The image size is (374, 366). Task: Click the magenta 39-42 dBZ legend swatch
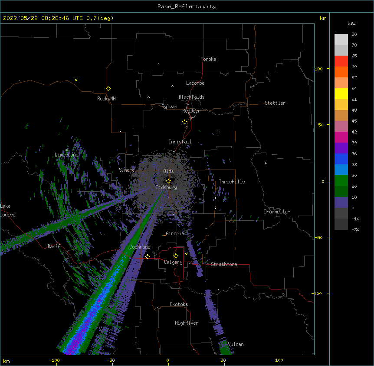[341, 137]
